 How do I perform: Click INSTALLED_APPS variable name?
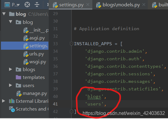click(93, 44)
